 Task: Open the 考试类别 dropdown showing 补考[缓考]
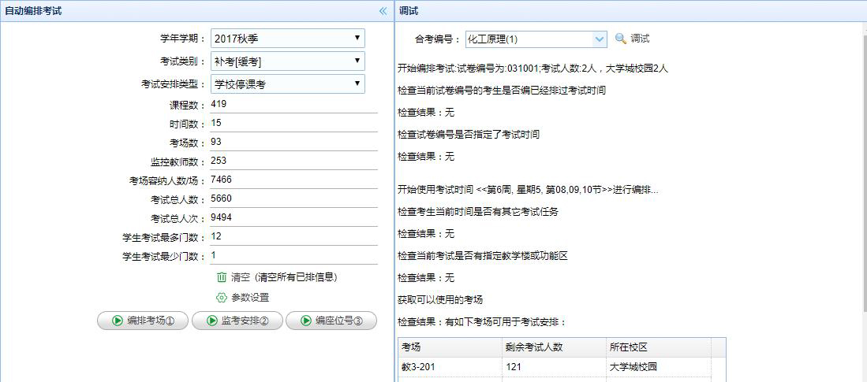[x=287, y=61]
